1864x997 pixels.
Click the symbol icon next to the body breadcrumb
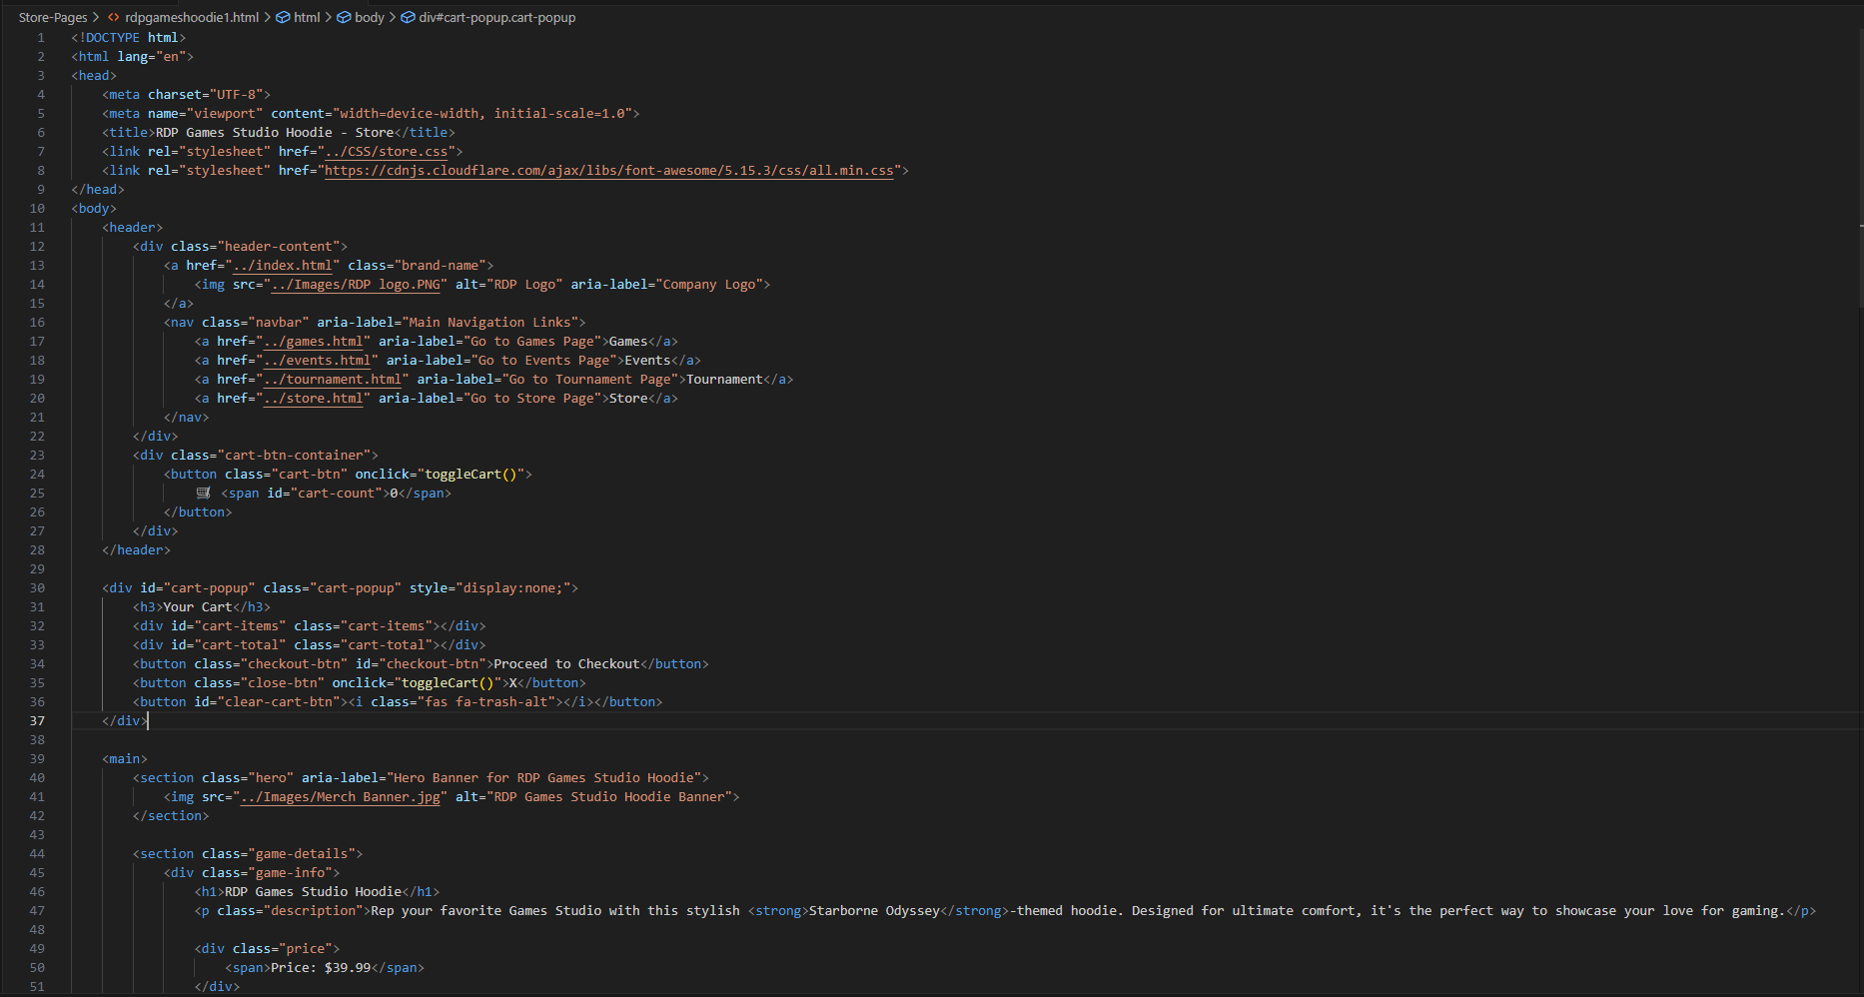pos(342,17)
